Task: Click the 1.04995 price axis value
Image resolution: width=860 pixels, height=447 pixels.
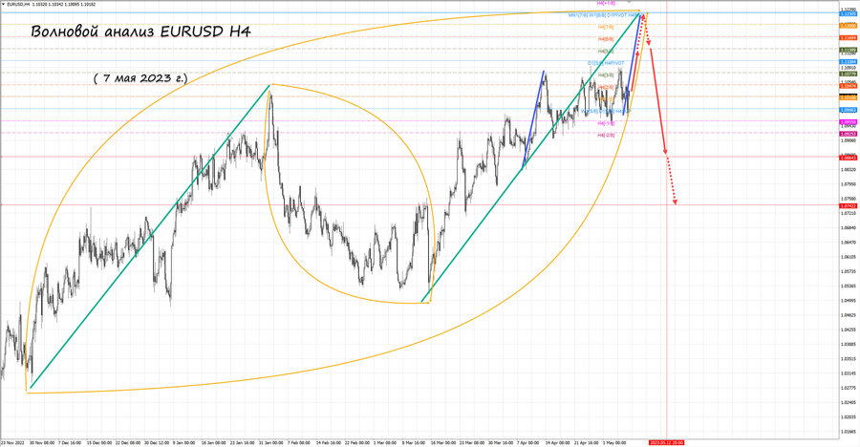Action: pyautogui.click(x=849, y=301)
